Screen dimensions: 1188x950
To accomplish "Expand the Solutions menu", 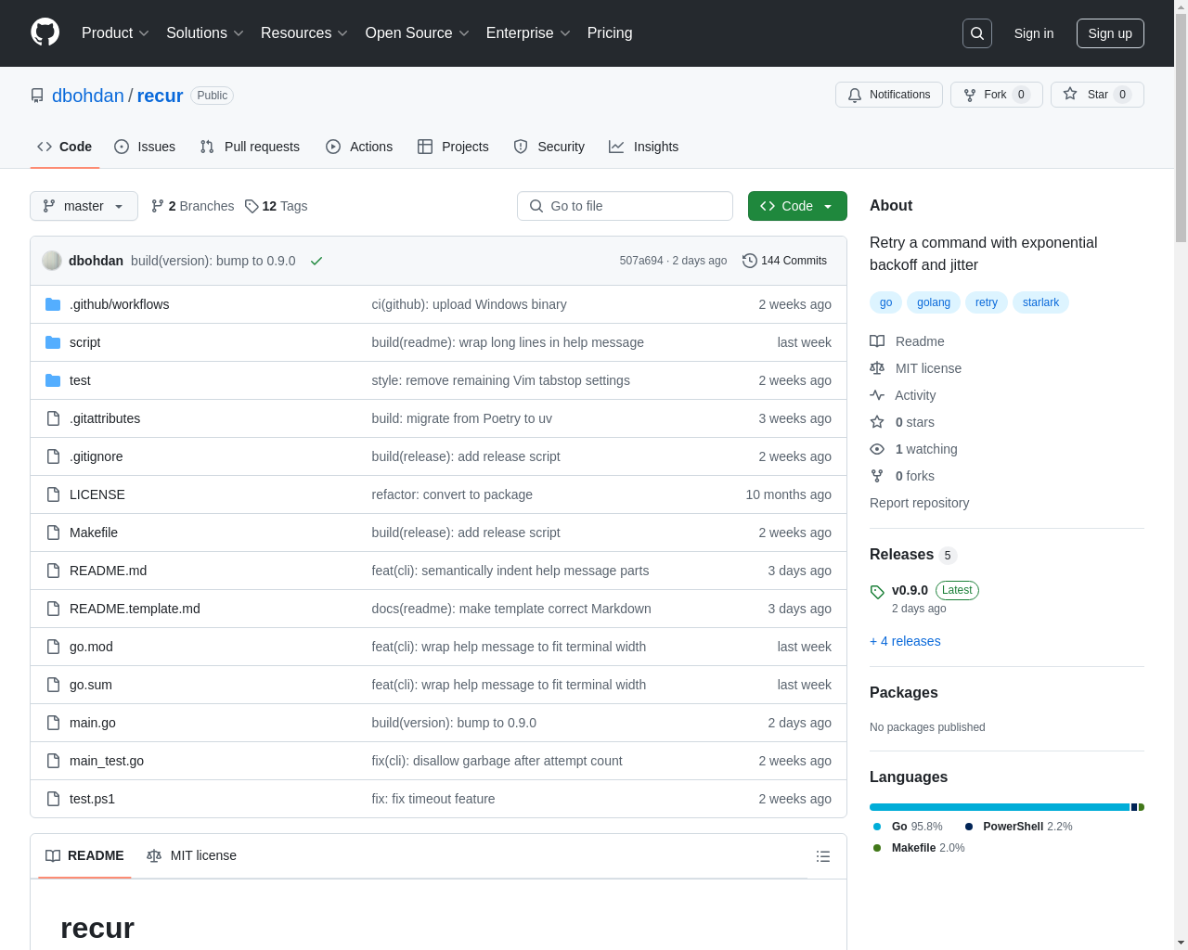I will coord(205,33).
